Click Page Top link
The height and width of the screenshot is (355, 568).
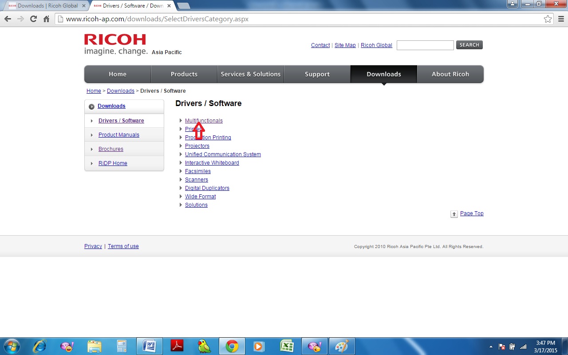472,213
